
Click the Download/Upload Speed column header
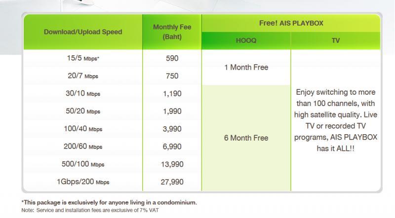pyautogui.click(x=82, y=32)
